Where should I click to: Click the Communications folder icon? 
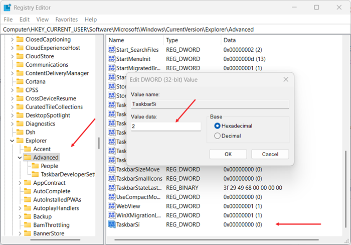(20, 65)
